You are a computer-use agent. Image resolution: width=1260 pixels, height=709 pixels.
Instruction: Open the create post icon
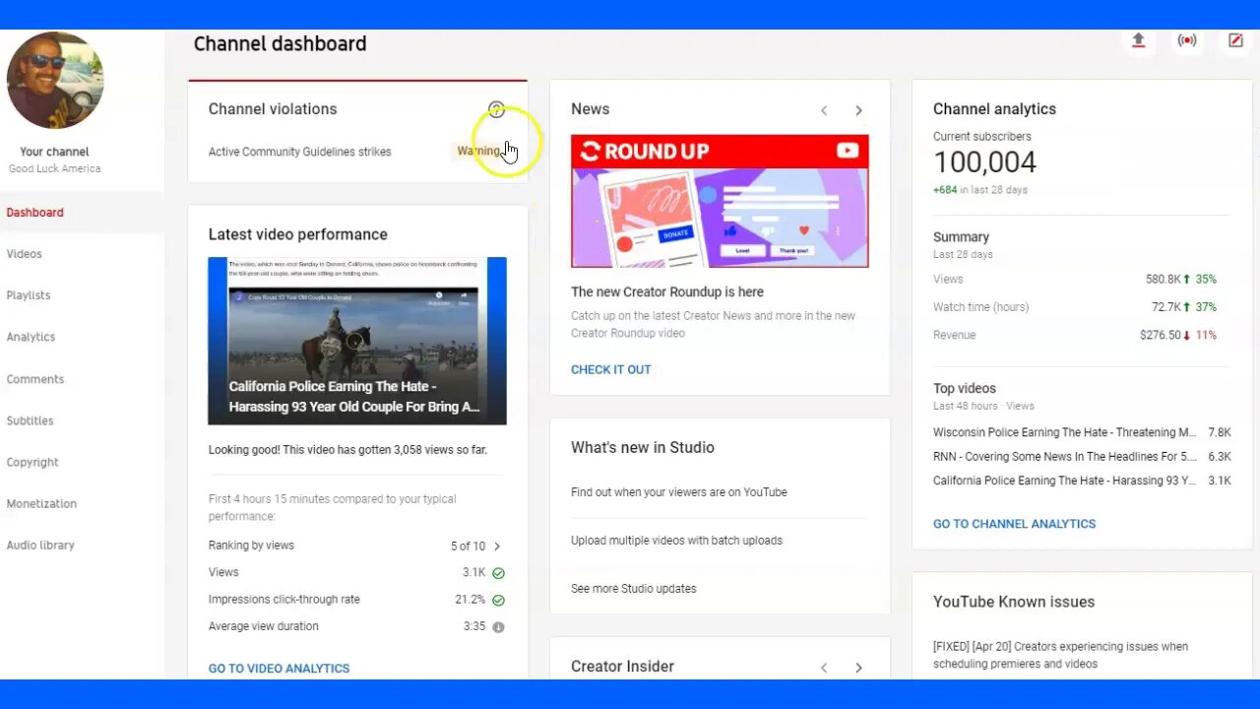pyautogui.click(x=1235, y=40)
